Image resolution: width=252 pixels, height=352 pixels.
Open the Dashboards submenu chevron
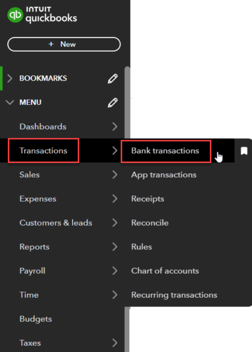pos(115,126)
